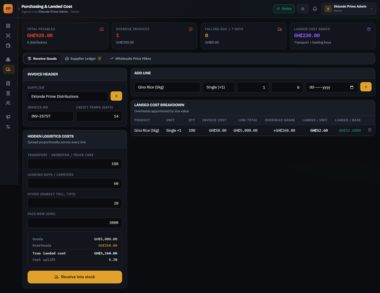Screen dimensions: 380x293
Task: Add the line with the plus button
Action: tap(366, 87)
